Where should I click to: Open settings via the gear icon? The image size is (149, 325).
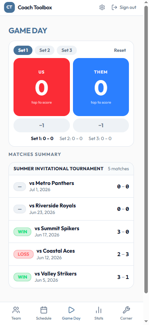coord(102,7)
